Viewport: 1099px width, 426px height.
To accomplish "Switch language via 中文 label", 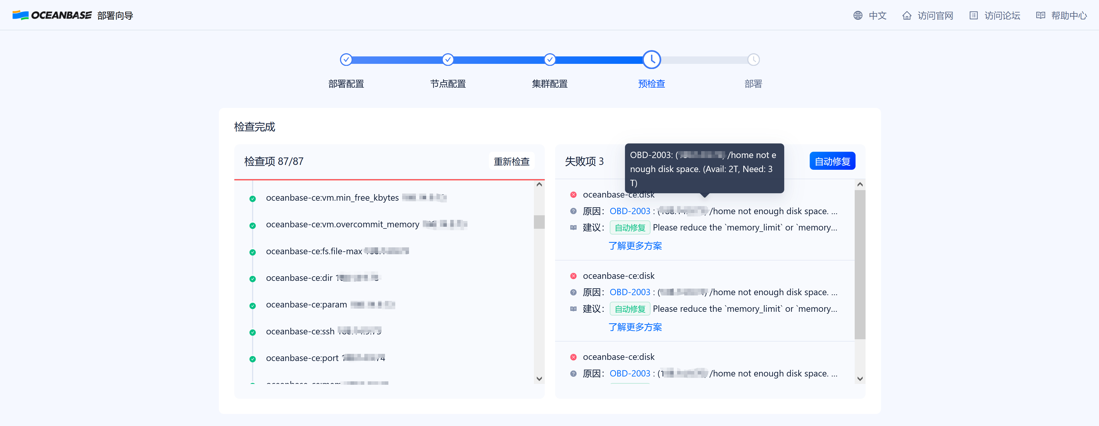I will pos(878,15).
